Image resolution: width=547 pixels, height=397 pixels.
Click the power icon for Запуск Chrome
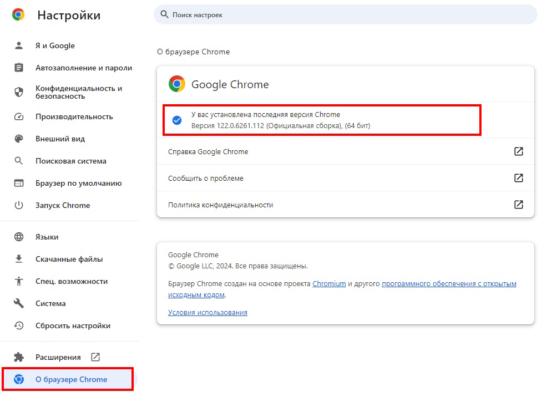coord(19,205)
